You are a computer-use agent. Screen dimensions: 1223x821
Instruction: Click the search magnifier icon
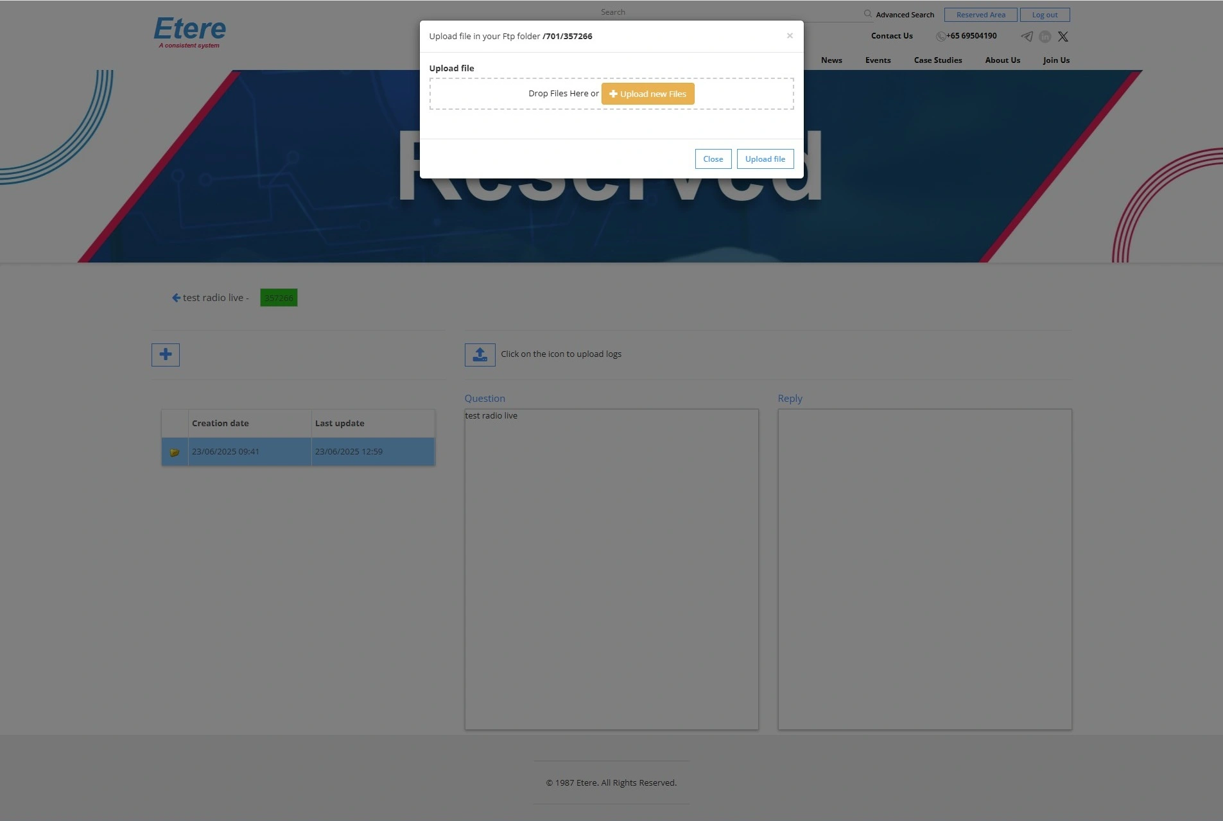coord(867,14)
